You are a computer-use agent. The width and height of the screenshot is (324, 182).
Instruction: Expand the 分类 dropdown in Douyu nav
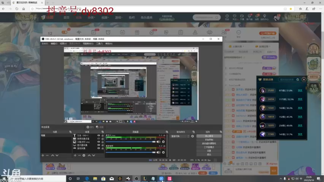91,17
